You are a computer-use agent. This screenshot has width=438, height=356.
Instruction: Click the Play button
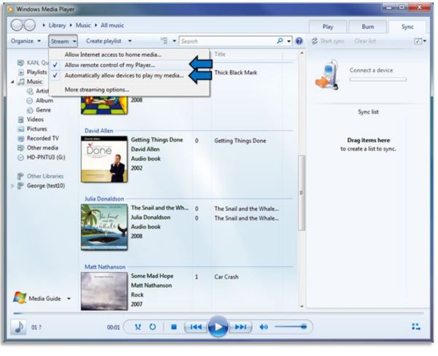pyautogui.click(x=218, y=326)
